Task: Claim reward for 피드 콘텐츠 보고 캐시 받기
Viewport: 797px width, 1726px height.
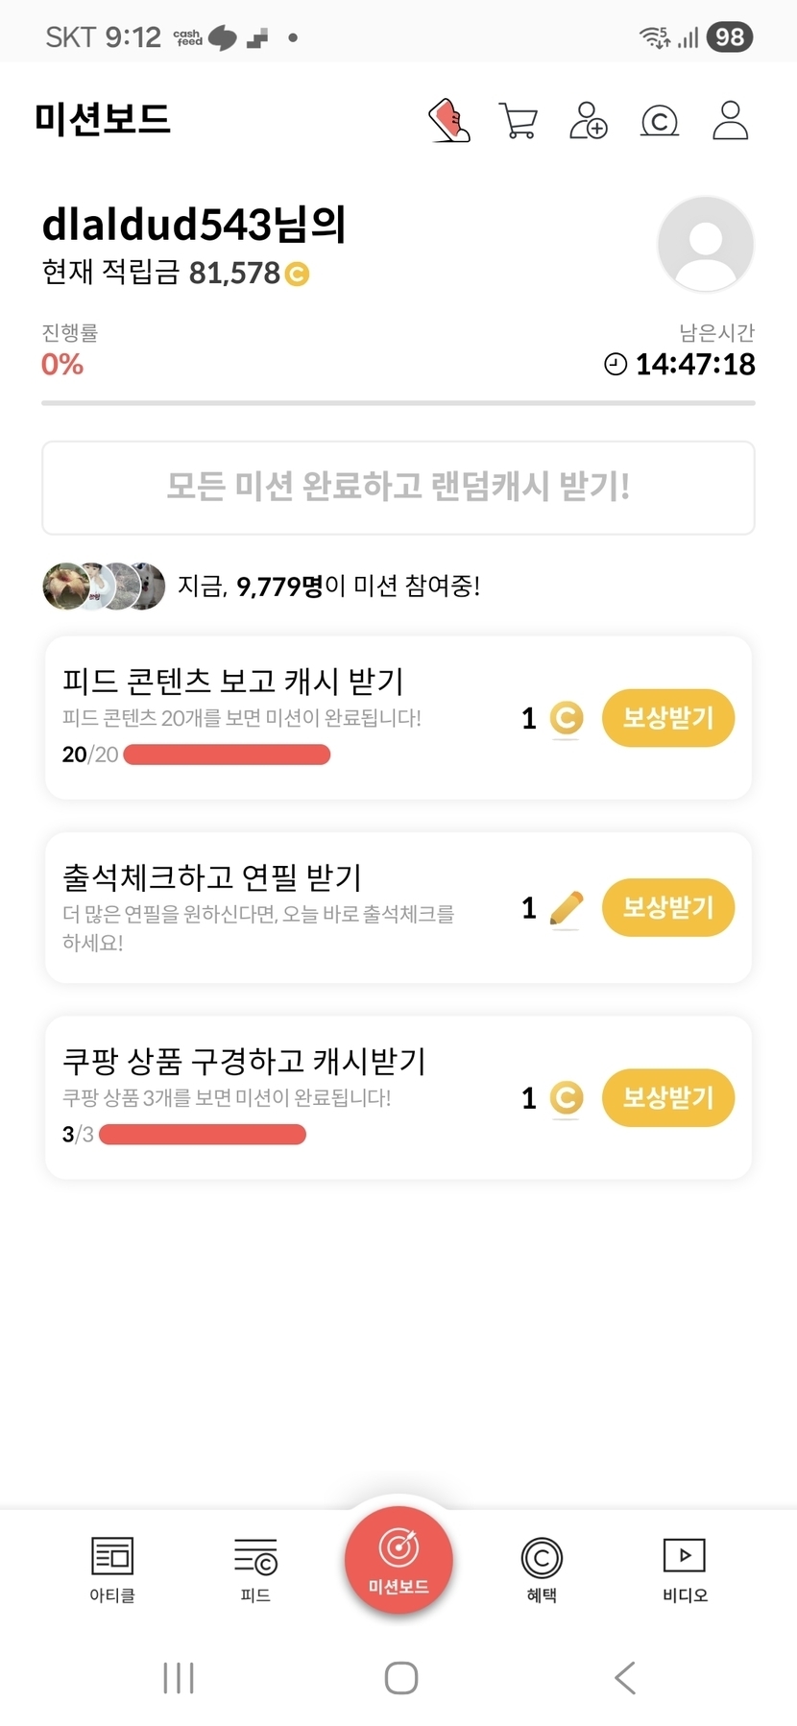Action: 667,718
